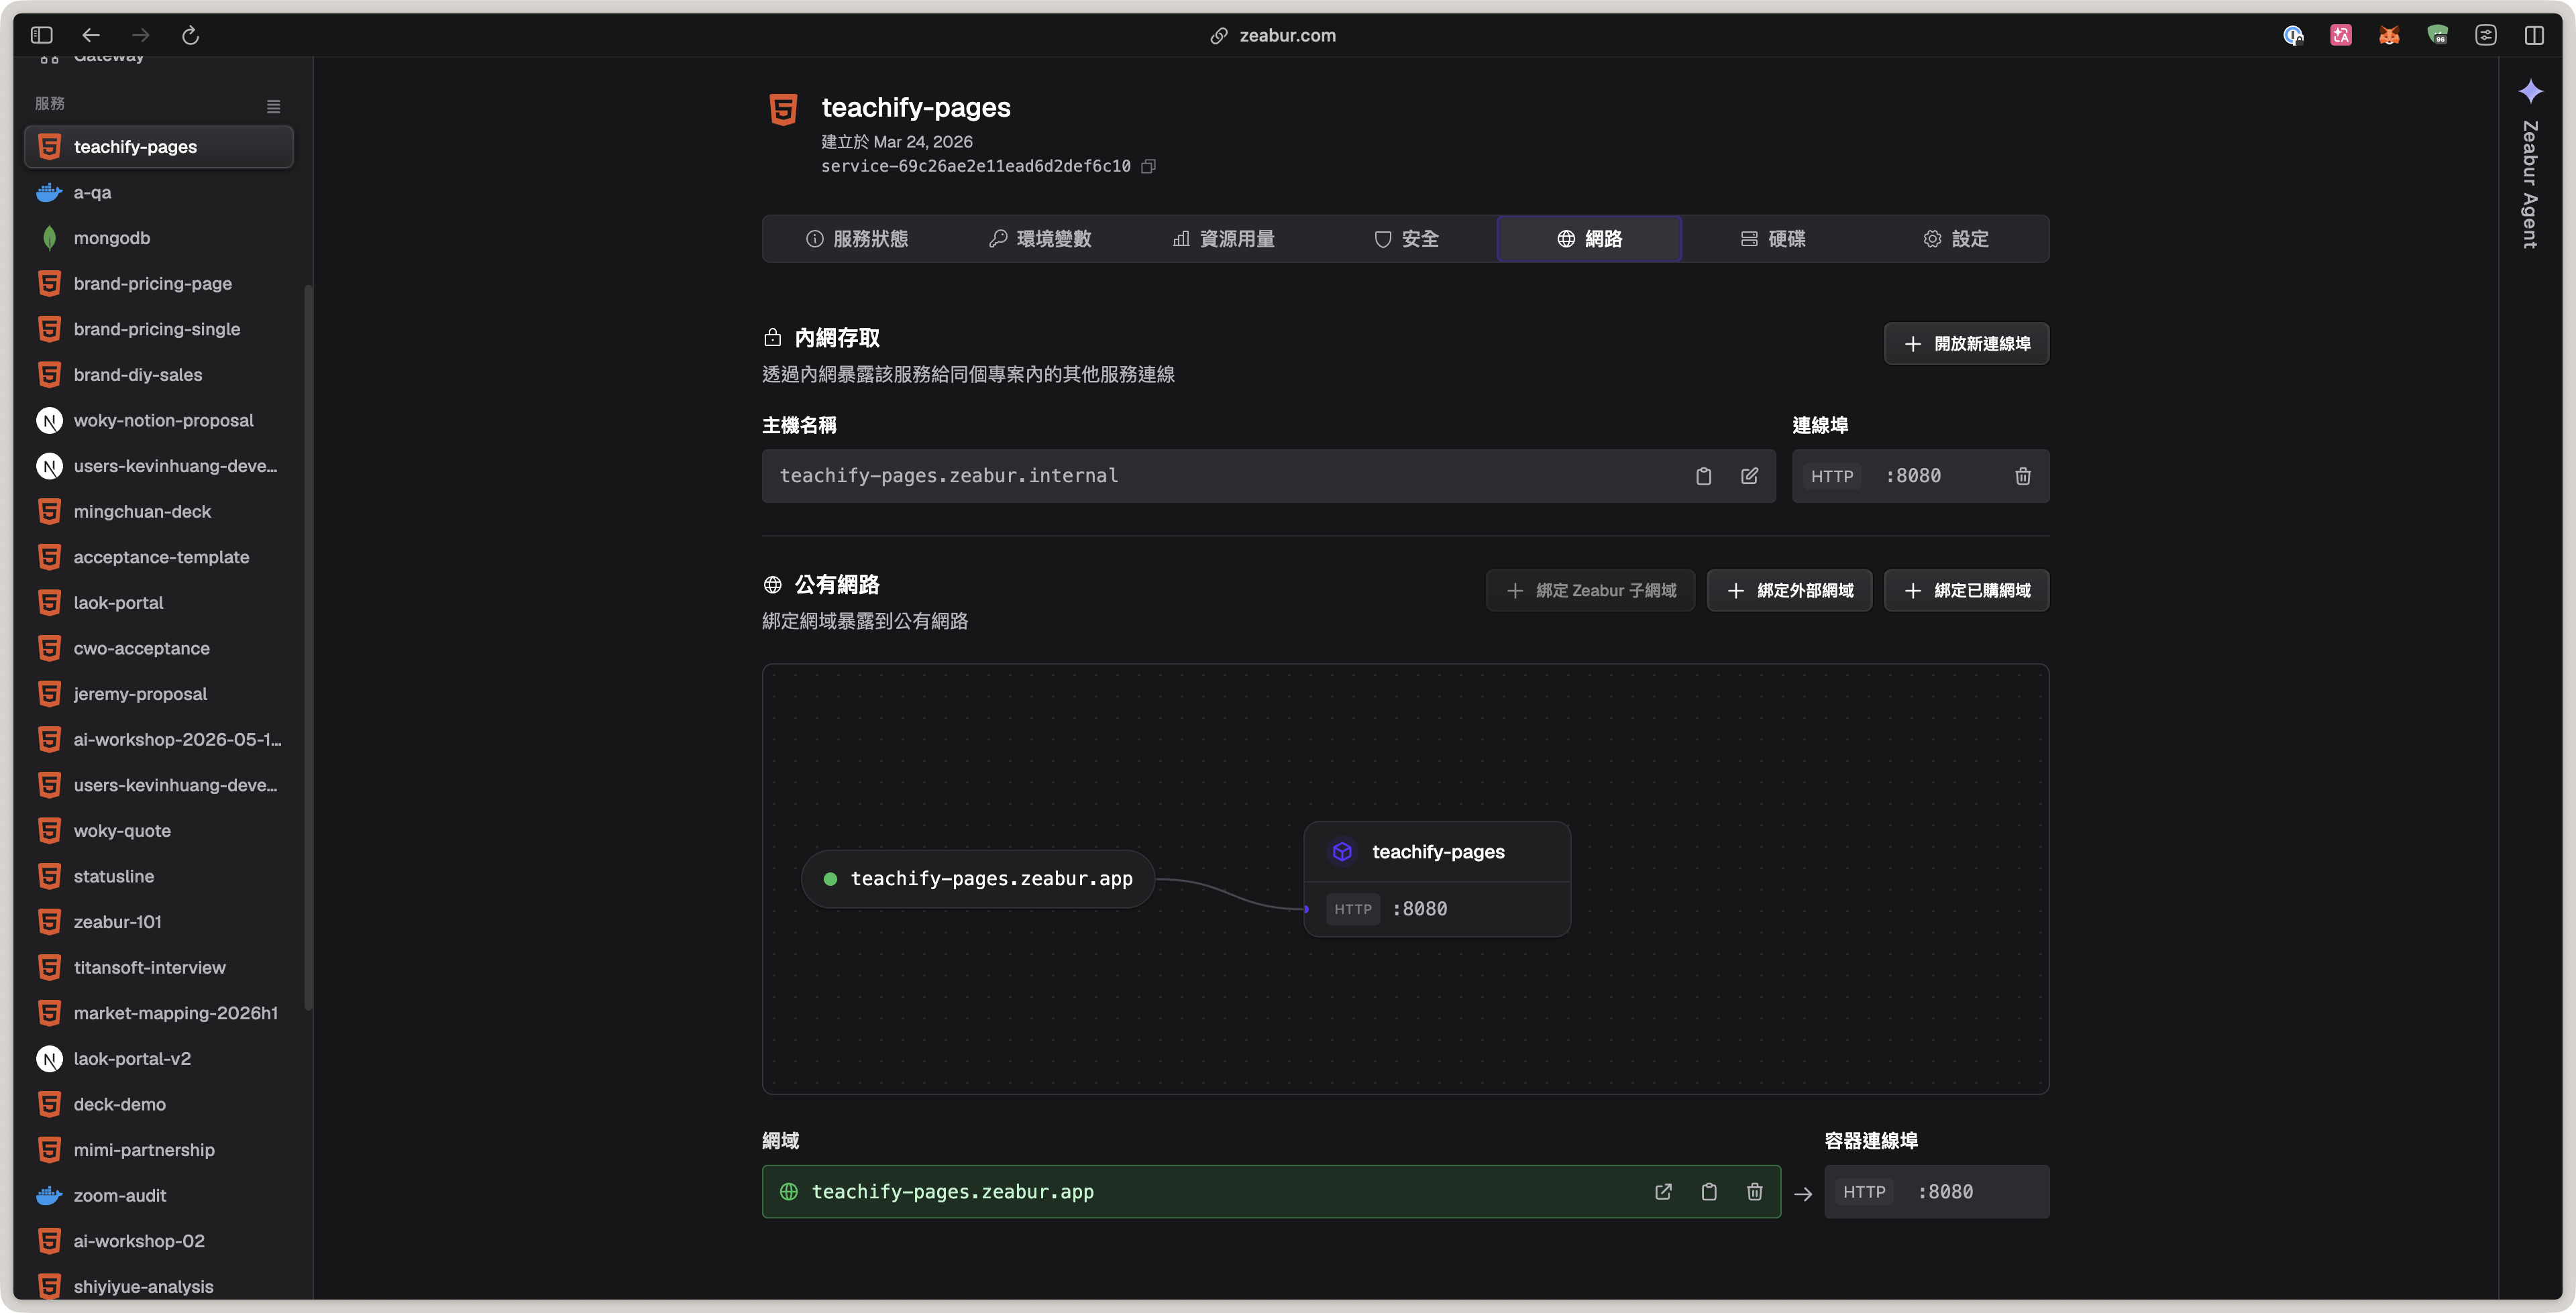Open the brand-pricing-page service

(159, 283)
